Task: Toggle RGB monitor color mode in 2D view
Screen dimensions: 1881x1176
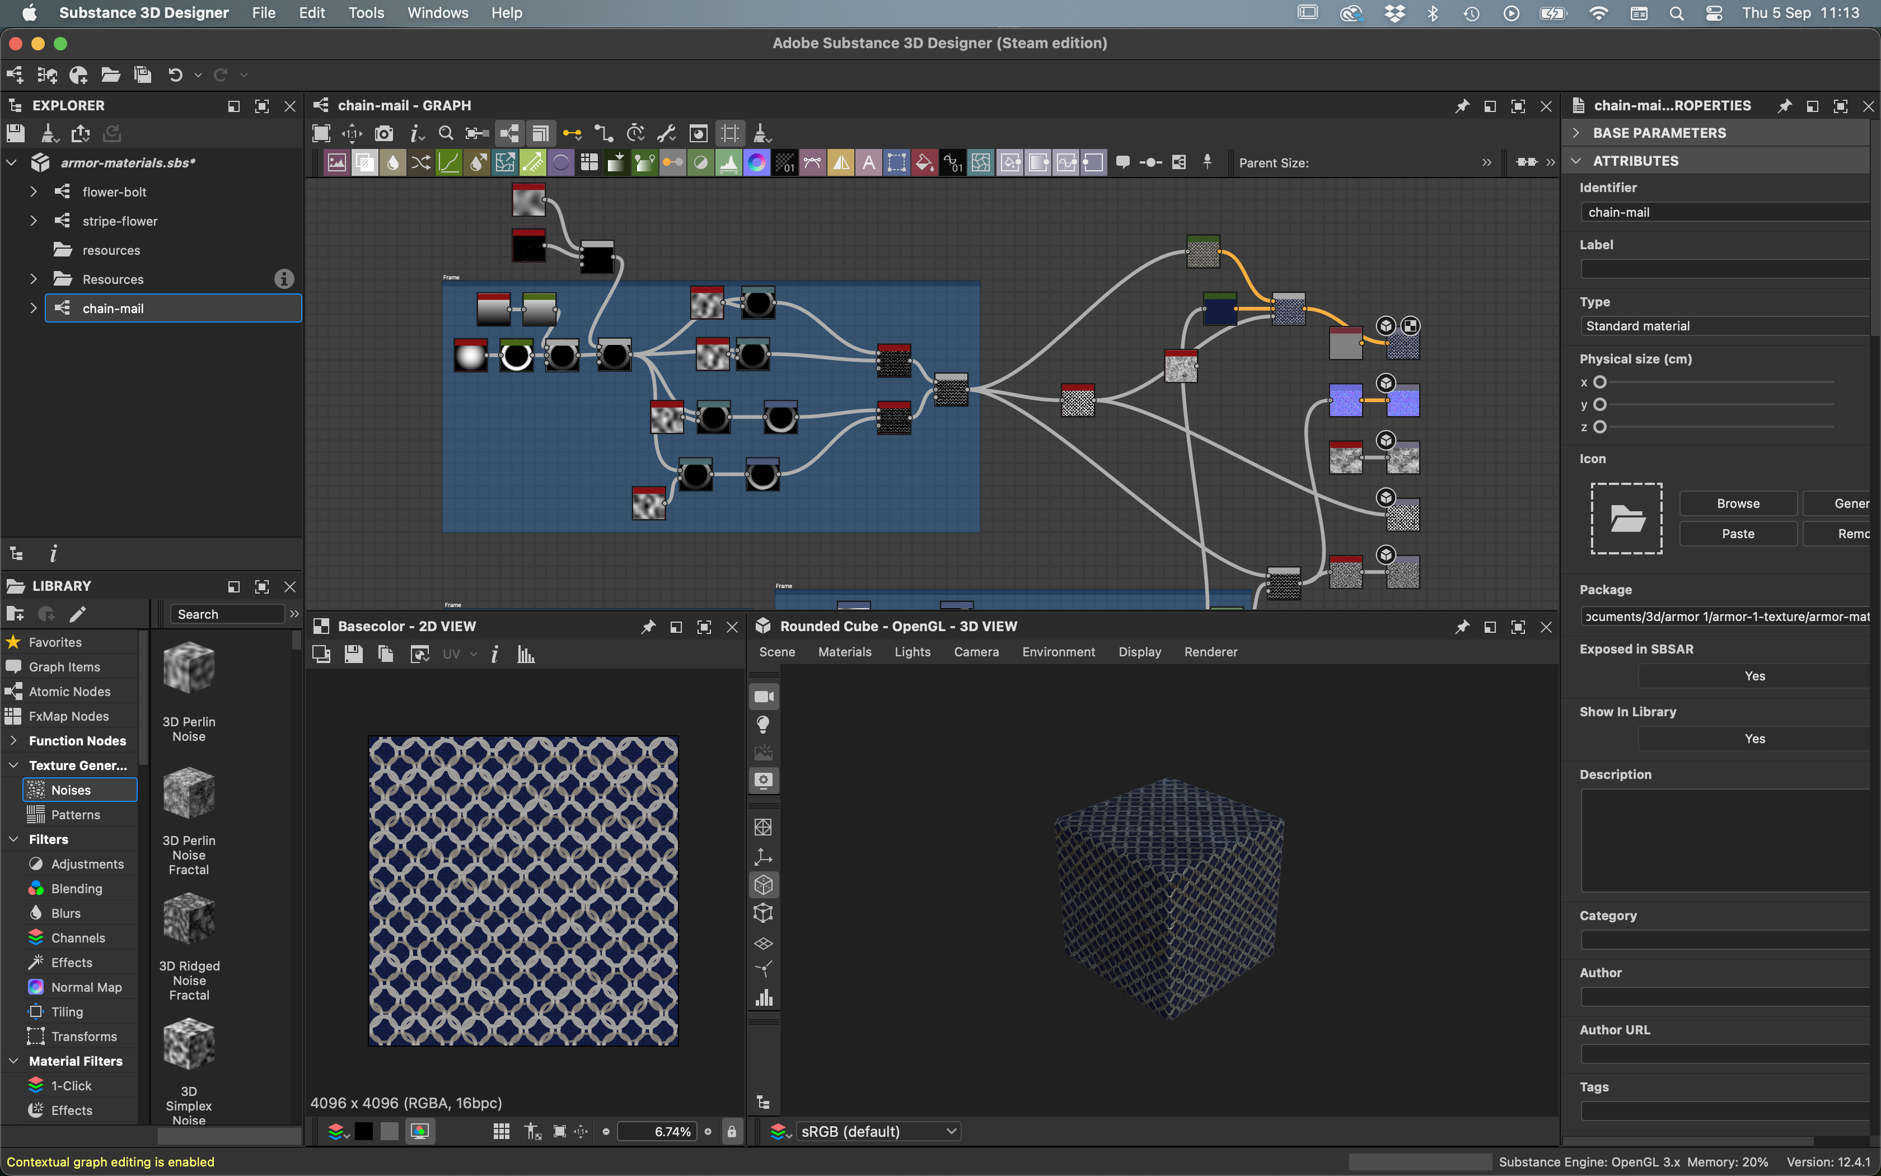Action: click(420, 1132)
